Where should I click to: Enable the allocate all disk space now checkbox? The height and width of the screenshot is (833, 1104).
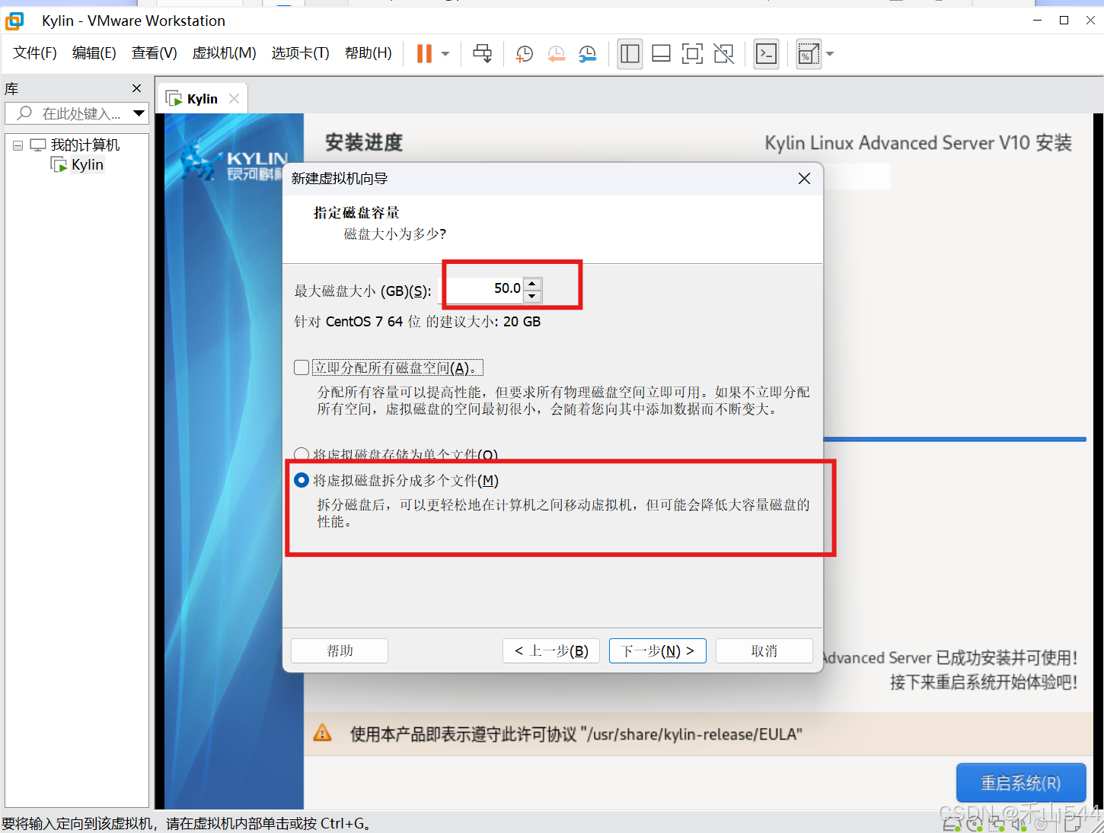[302, 367]
